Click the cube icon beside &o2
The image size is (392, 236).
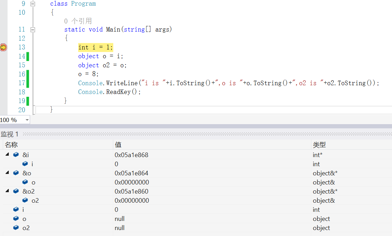tap(16, 191)
